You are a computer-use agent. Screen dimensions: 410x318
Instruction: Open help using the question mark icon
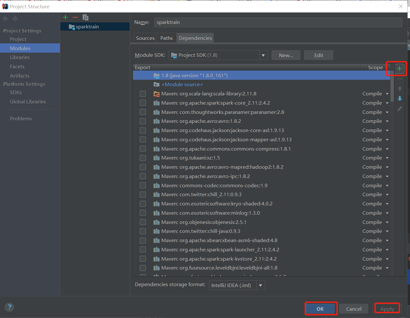[x=9, y=307]
